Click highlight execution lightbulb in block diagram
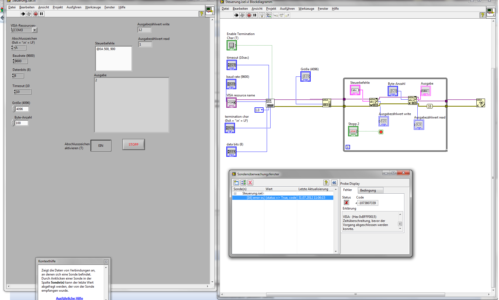 (262, 15)
